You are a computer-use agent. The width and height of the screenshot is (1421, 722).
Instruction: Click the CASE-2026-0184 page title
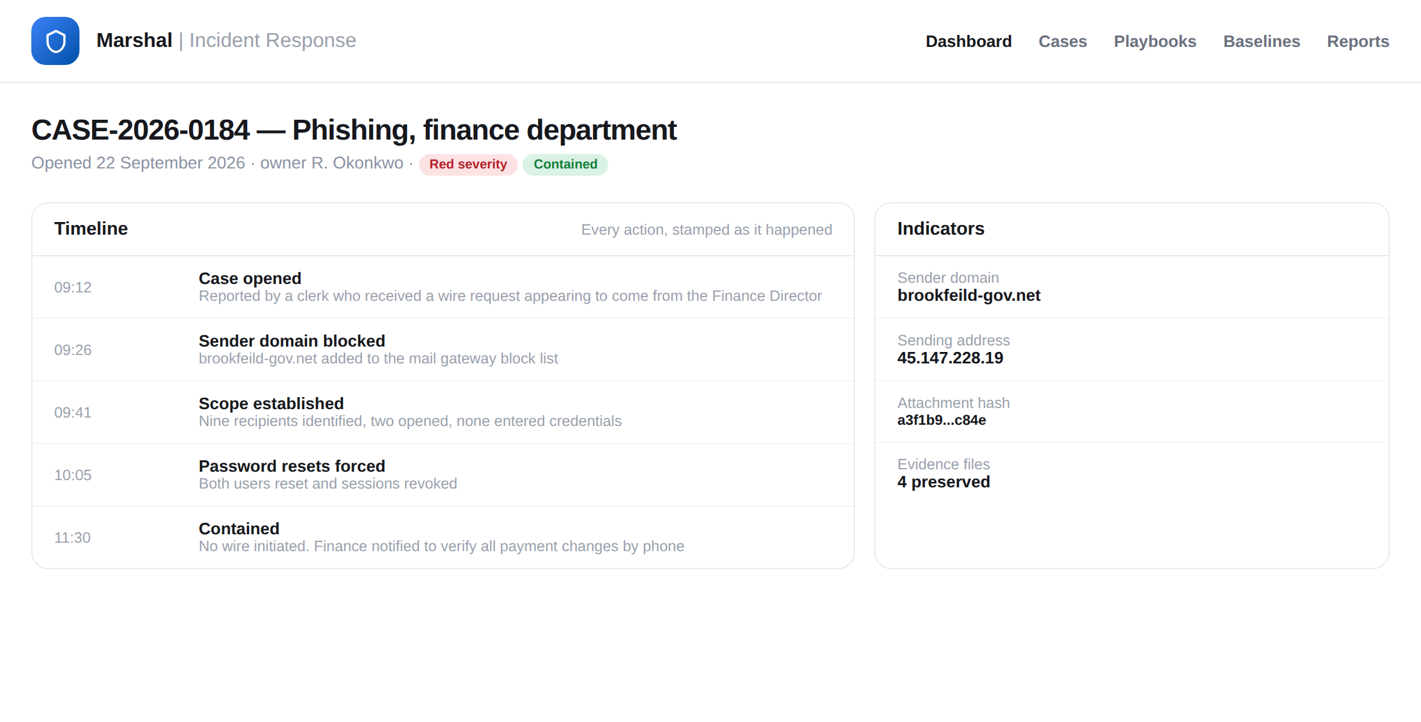pos(354,130)
